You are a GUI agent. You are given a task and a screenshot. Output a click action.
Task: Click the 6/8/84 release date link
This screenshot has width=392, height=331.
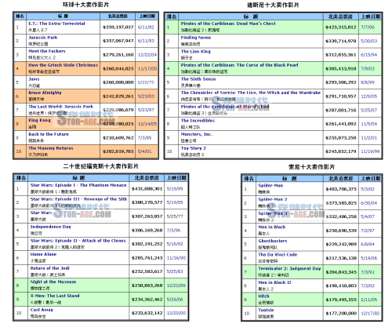(x=368, y=244)
